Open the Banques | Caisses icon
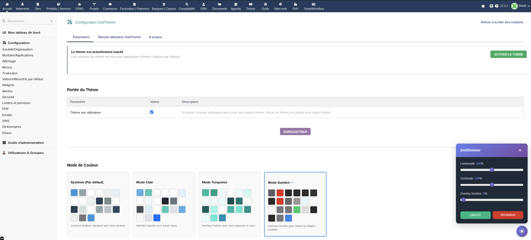Screen dimensions: 531x240 [164, 4]
